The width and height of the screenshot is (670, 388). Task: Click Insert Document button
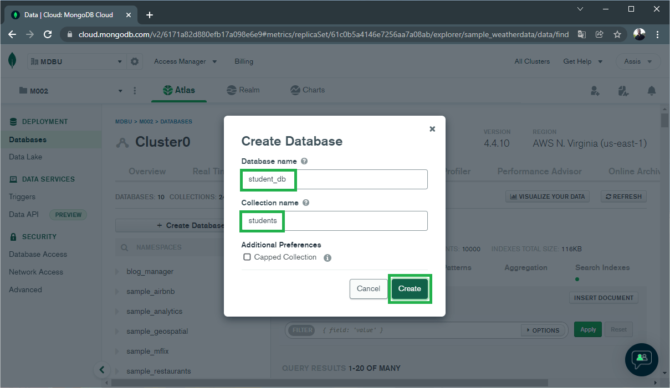click(x=603, y=298)
